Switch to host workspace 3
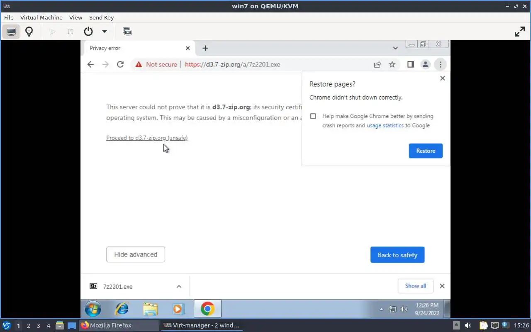The height and width of the screenshot is (332, 531). [x=38, y=326]
